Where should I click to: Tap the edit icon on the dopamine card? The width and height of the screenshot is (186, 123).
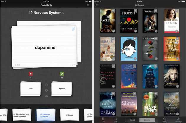point(73,29)
